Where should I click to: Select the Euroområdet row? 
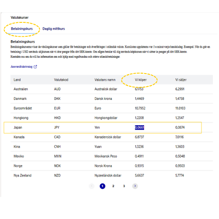(112, 108)
